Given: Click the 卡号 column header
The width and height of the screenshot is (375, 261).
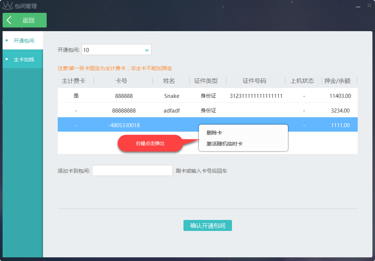Looking at the screenshot, I should coord(121,81).
